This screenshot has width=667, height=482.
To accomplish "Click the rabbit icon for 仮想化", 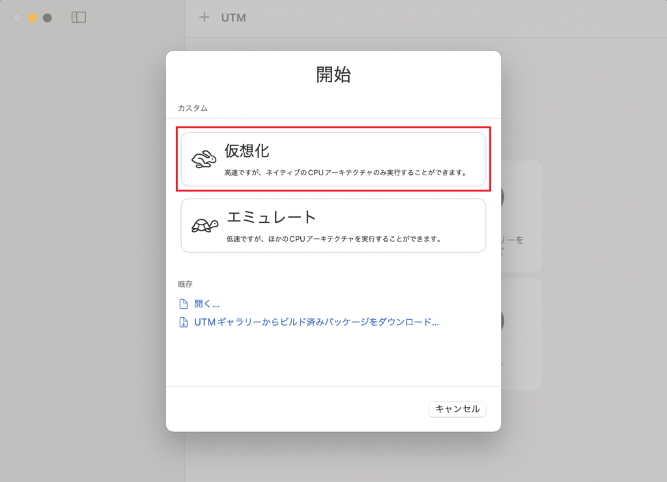I will click(x=204, y=159).
